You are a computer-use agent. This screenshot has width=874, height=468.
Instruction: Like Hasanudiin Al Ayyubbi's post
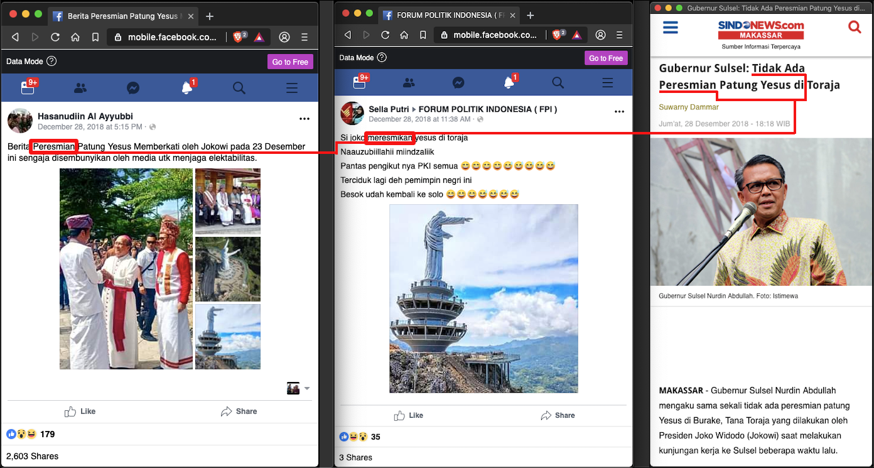coord(80,411)
